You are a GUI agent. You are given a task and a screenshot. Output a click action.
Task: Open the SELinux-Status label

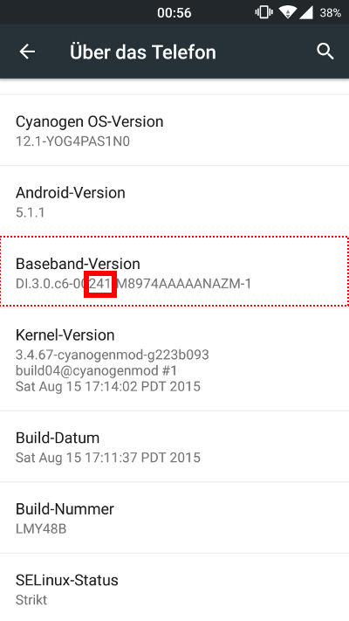pyautogui.click(x=67, y=580)
